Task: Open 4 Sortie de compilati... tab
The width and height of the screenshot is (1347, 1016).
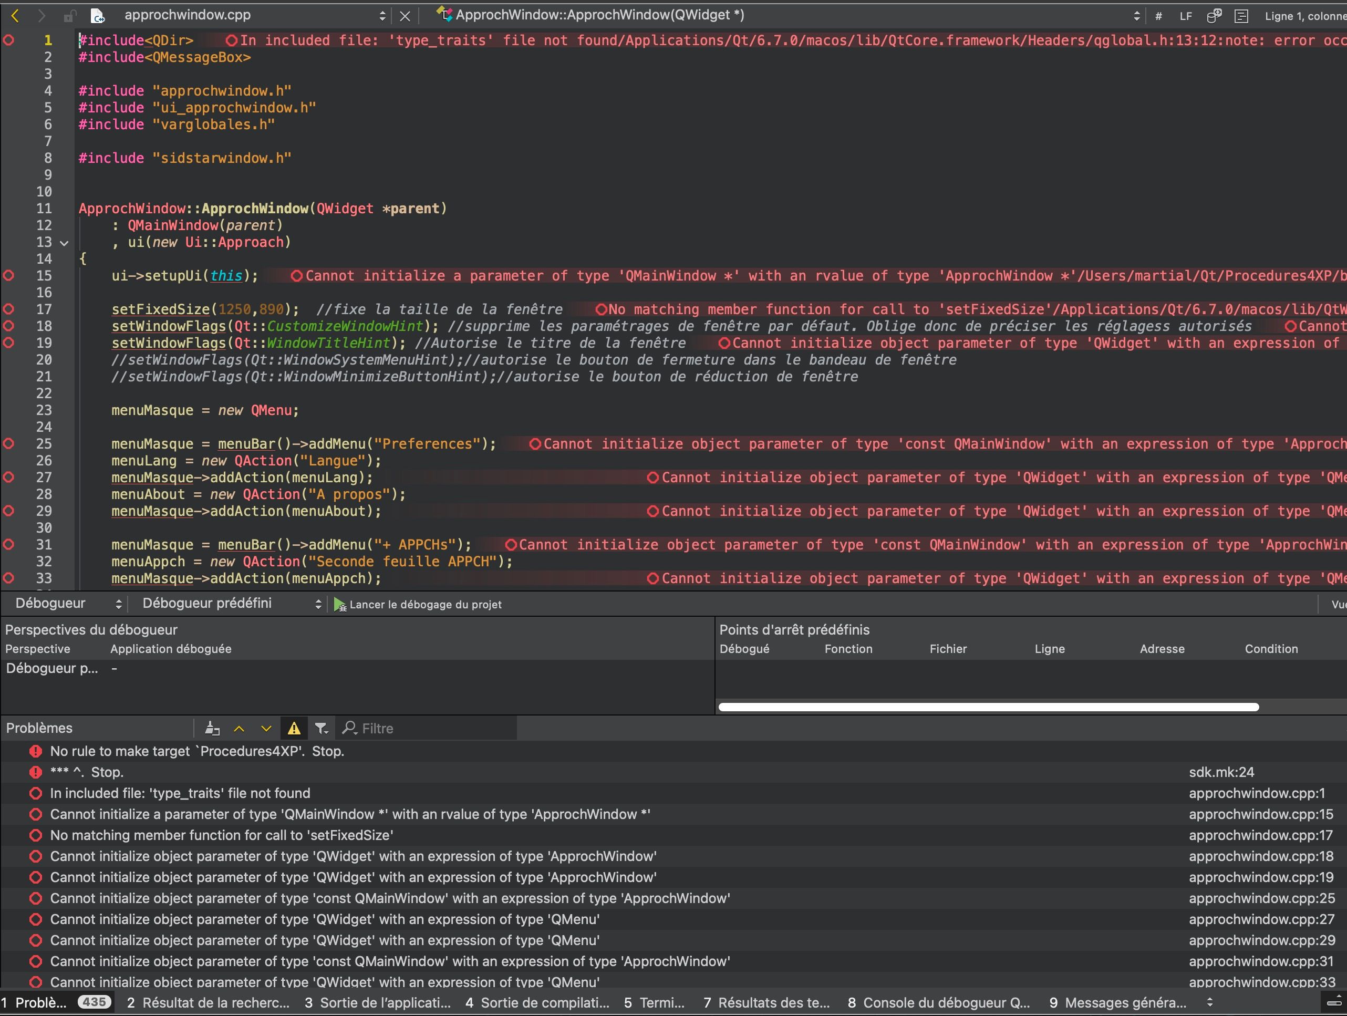Action: [537, 1002]
